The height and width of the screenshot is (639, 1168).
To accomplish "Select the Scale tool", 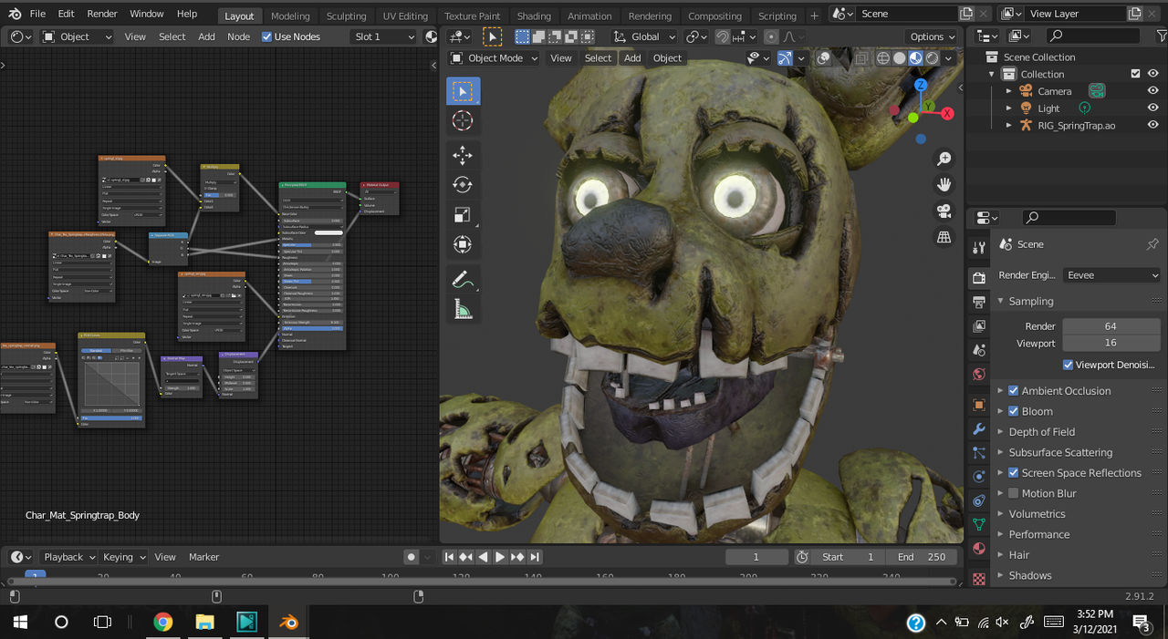I will point(463,215).
